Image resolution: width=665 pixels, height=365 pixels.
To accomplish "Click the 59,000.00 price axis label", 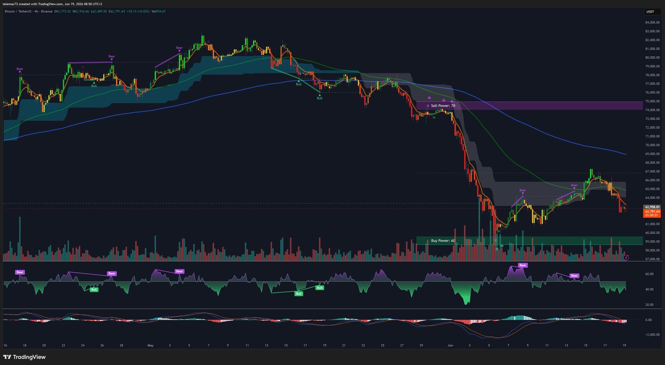I will tap(653, 242).
